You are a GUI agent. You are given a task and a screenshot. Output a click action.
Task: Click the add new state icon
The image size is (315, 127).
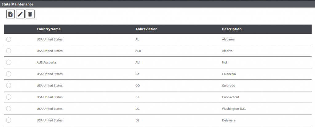coord(11,14)
